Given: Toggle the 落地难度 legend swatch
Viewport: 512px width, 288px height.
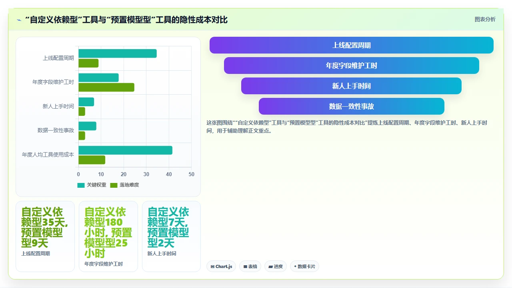Looking at the screenshot, I should coord(114,185).
